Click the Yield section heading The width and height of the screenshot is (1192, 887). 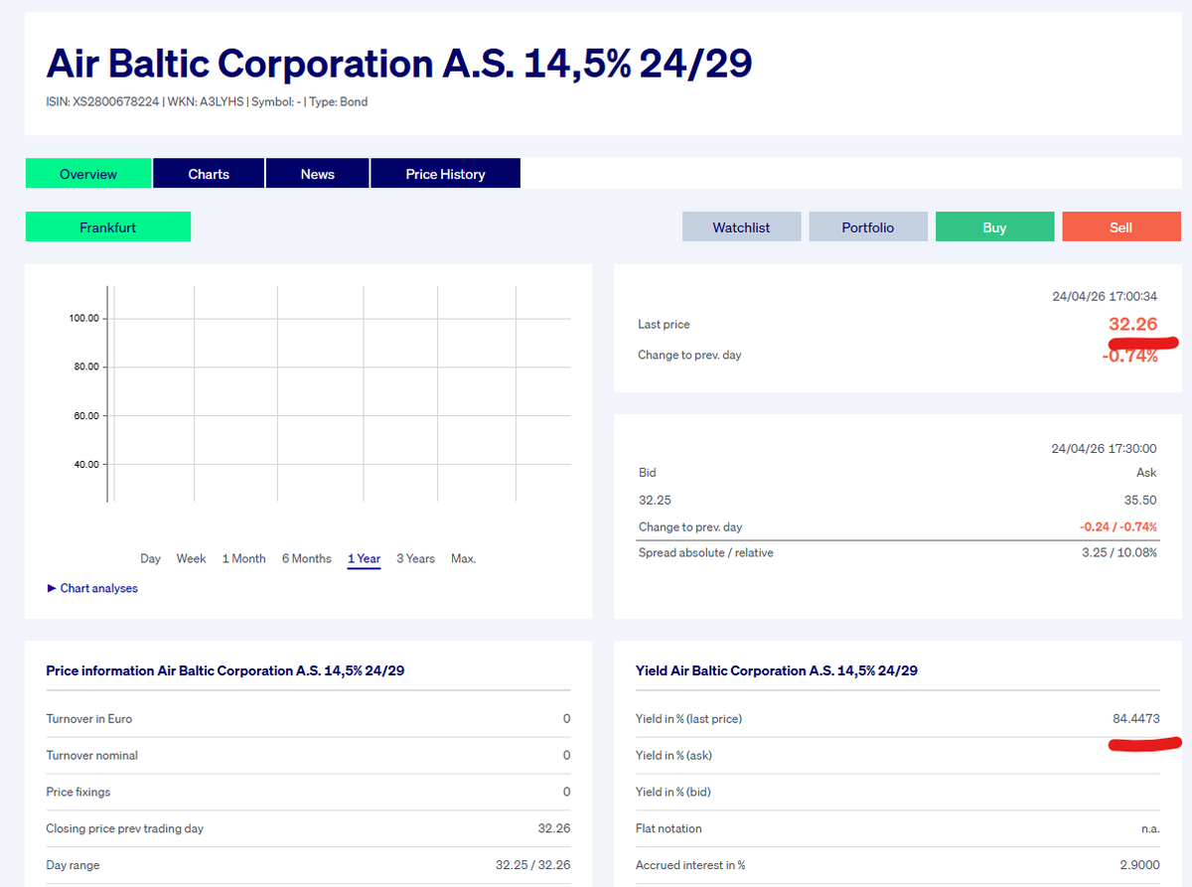777,670
